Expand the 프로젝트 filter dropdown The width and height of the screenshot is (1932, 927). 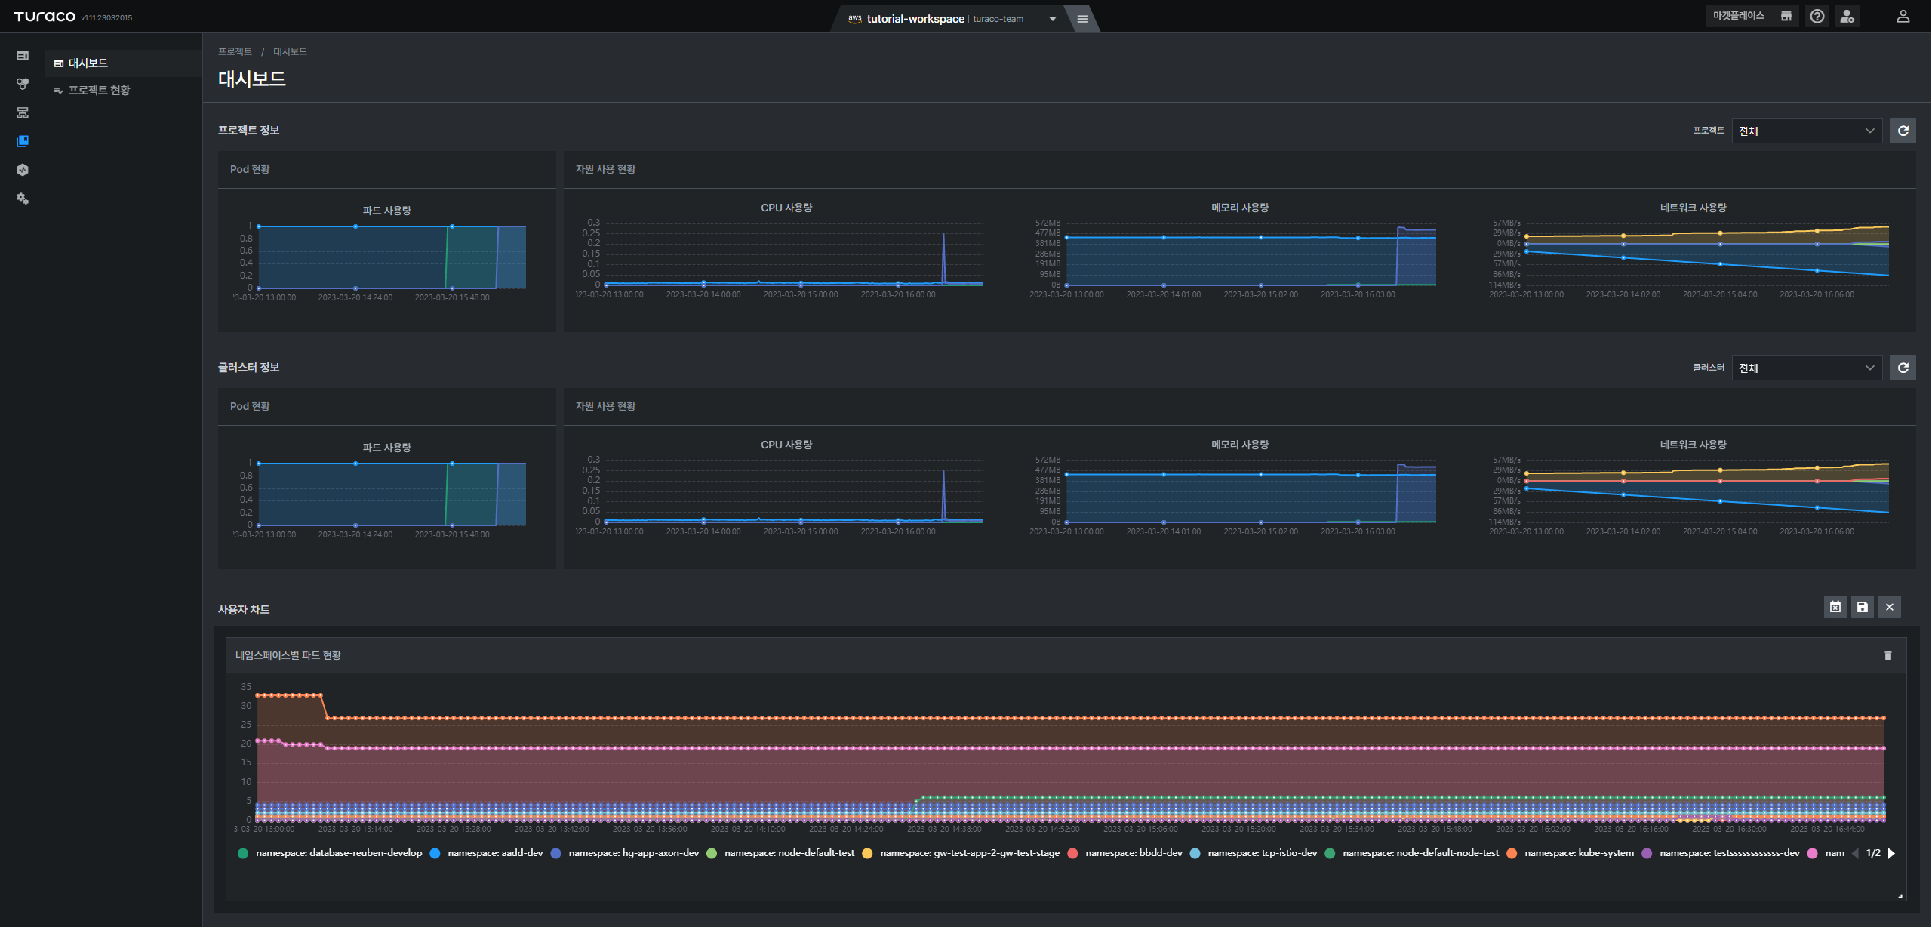[x=1807, y=131]
